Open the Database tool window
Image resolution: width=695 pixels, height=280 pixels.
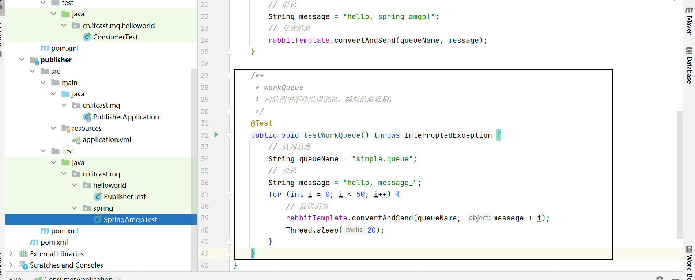point(689,65)
